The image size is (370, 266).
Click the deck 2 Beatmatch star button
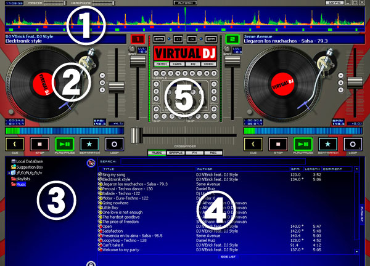[328, 144]
